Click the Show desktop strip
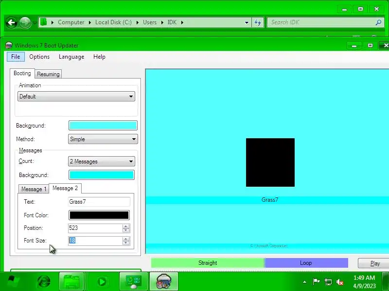389x291 pixels. point(386,281)
